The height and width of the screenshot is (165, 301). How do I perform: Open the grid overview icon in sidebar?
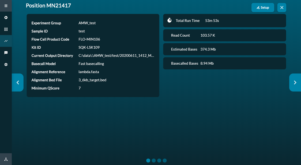(x=6, y=29)
